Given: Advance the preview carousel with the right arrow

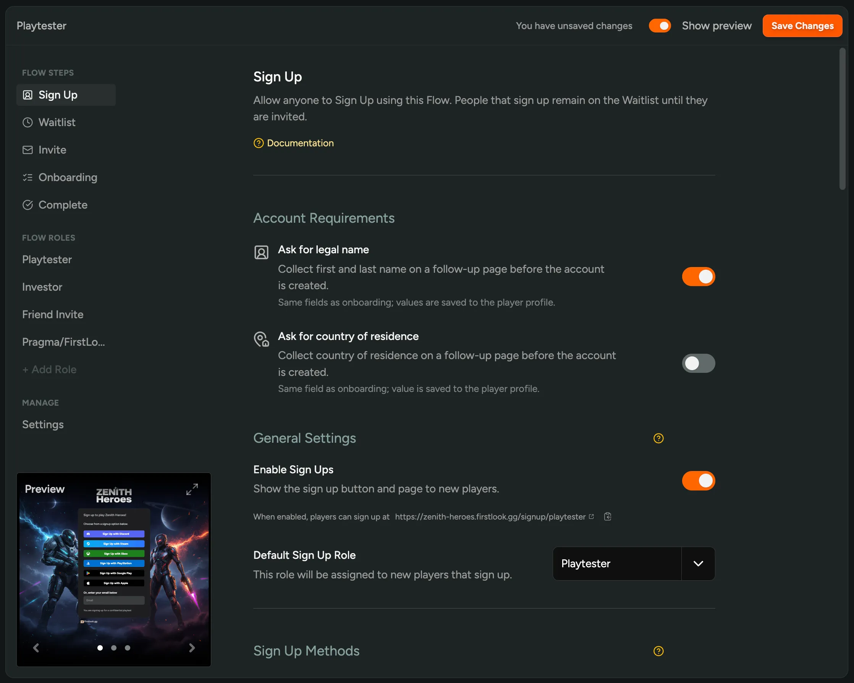Looking at the screenshot, I should point(192,648).
